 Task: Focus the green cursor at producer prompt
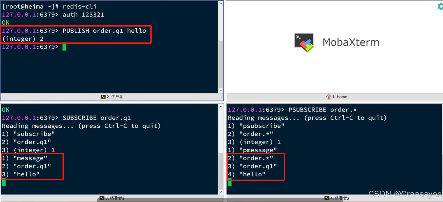pyautogui.click(x=64, y=47)
